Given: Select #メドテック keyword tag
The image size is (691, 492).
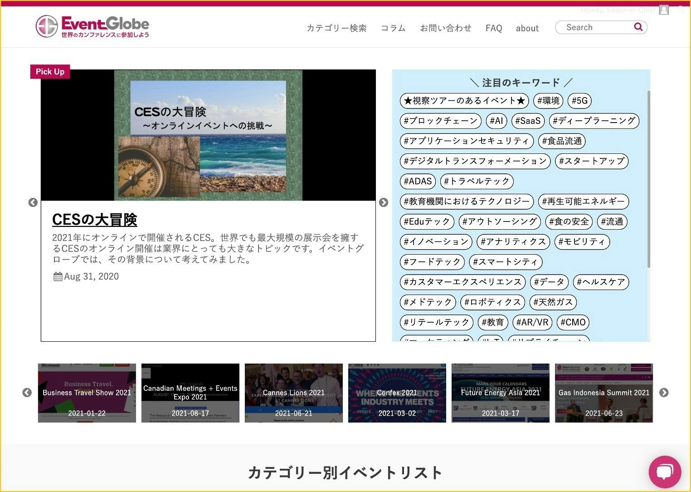Looking at the screenshot, I should point(428,302).
